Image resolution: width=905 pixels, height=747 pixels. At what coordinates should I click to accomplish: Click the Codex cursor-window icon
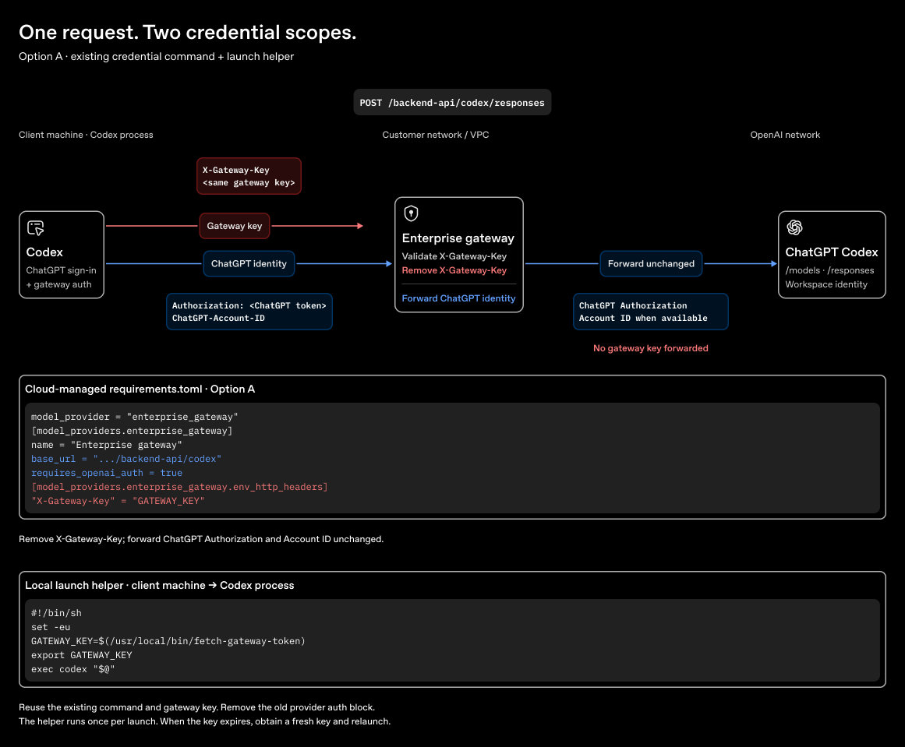(36, 228)
